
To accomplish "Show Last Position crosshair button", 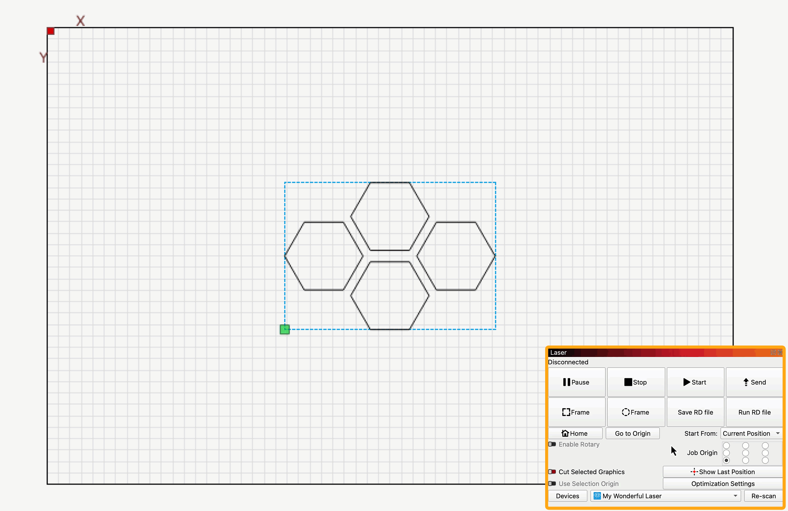I will 723,472.
